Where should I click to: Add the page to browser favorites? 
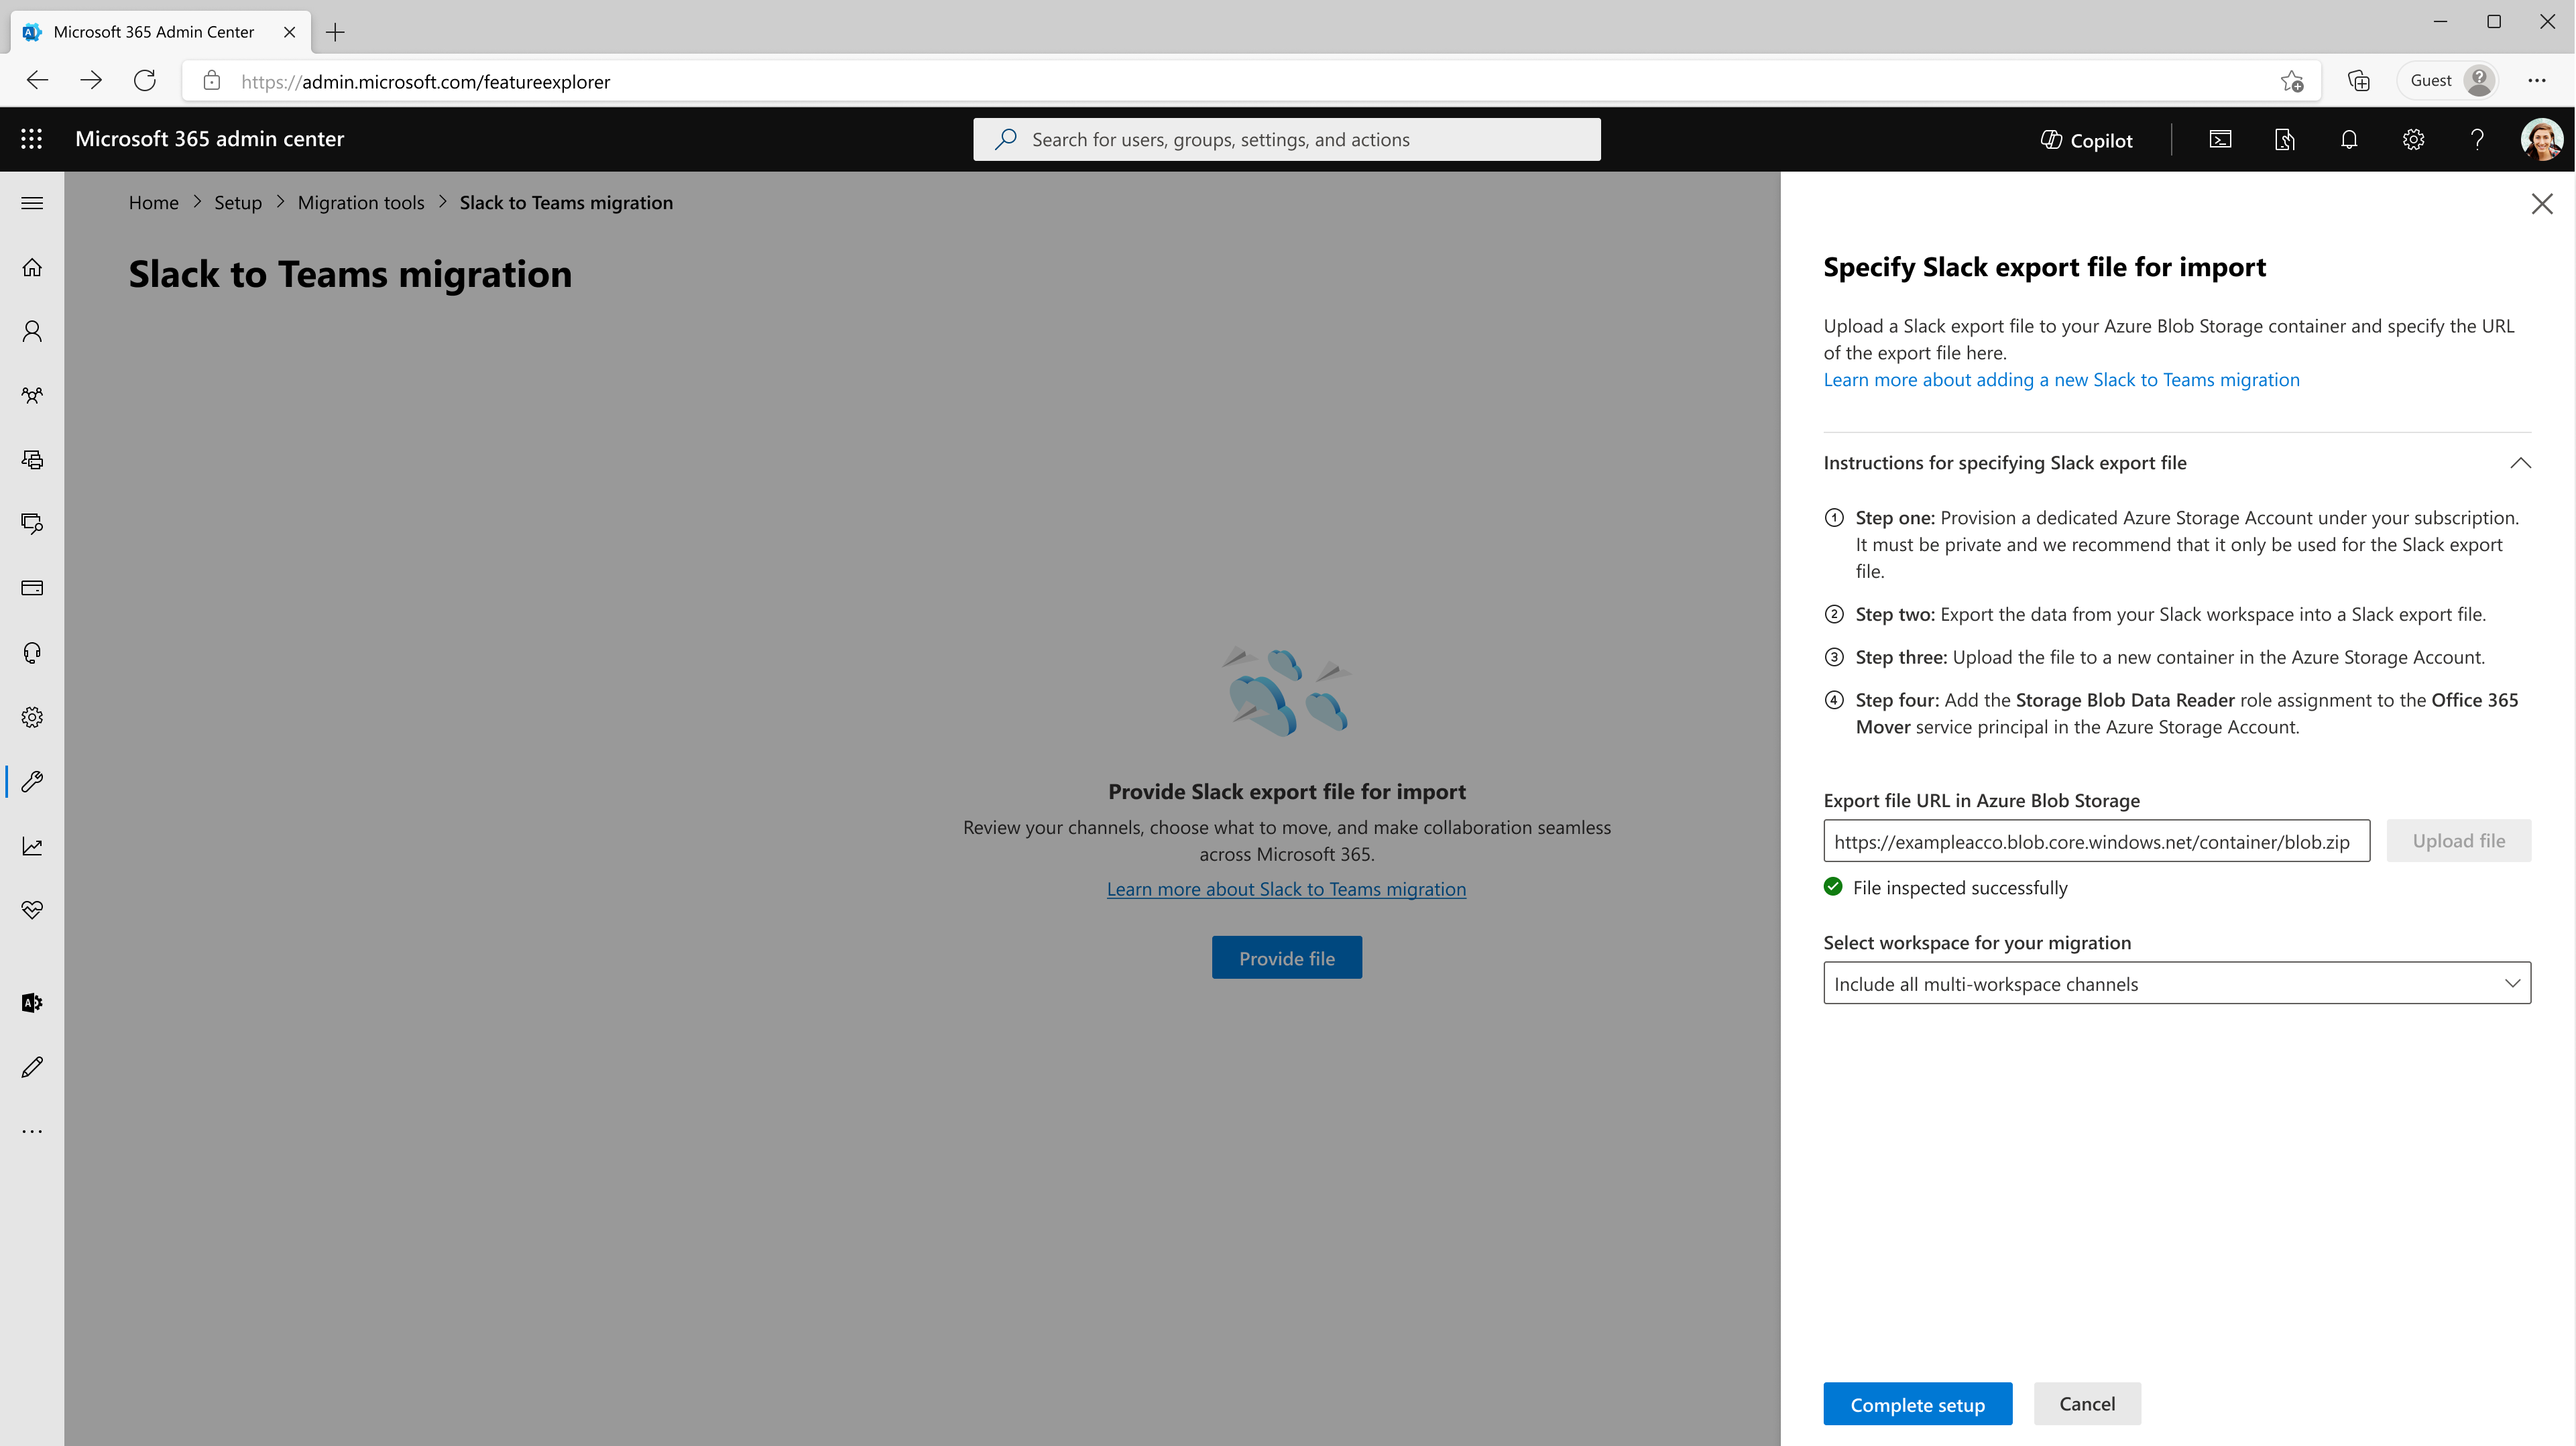coord(2291,80)
